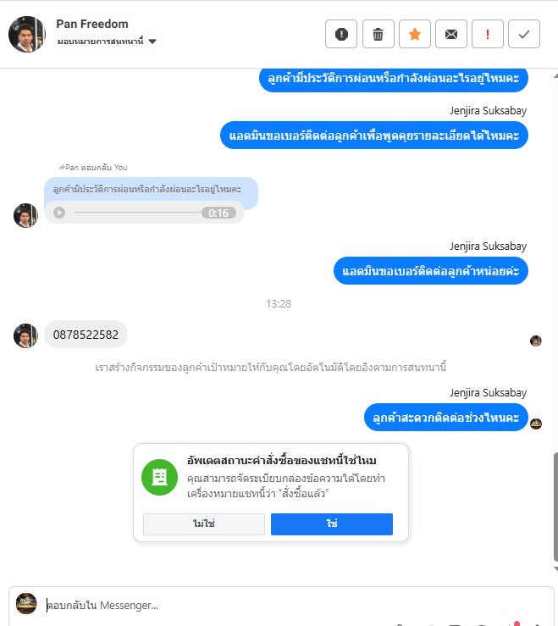Click the spam report icon with exclamation circle
The height and width of the screenshot is (626, 558).
click(341, 34)
